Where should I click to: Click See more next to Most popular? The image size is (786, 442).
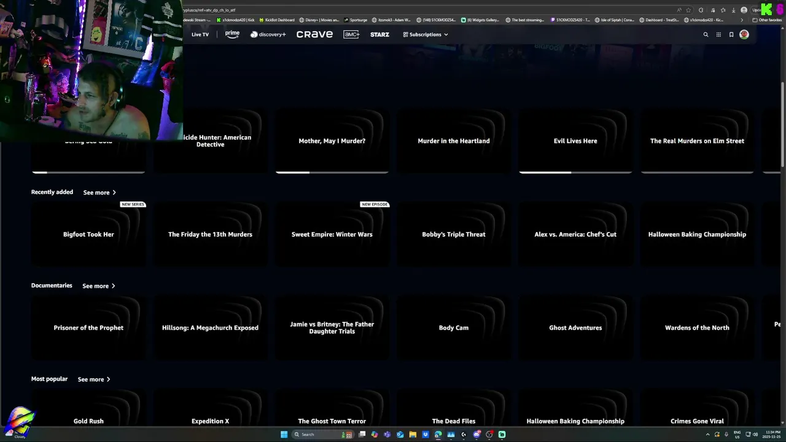tap(94, 379)
